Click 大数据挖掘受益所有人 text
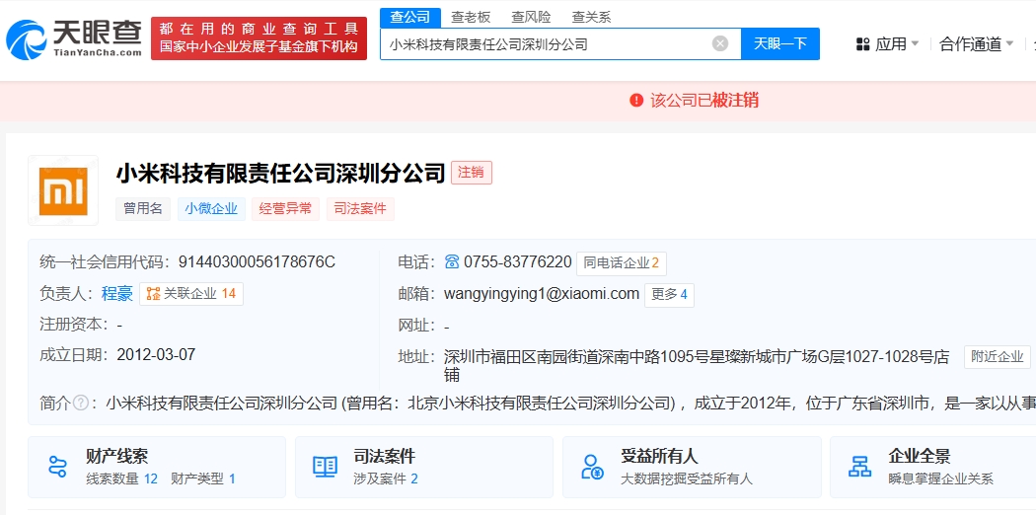 pyautogui.click(x=687, y=478)
